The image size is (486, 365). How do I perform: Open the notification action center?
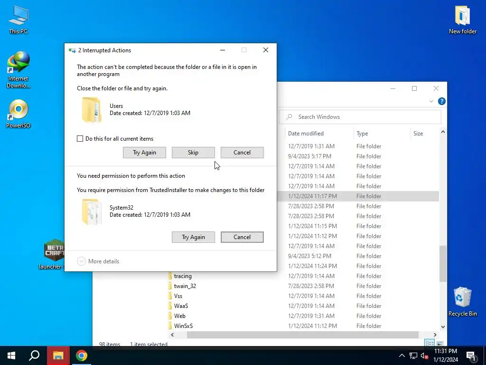[471, 355]
